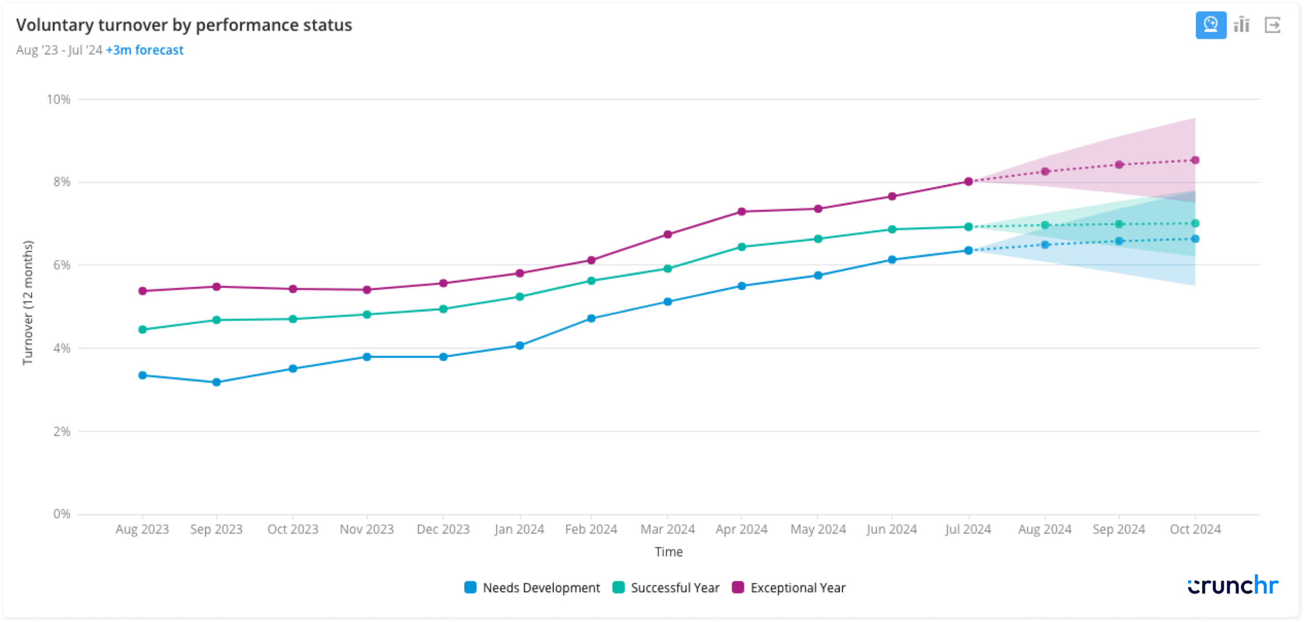Switch chart view using bar chart icon
The height and width of the screenshot is (622, 1304).
[x=1242, y=25]
